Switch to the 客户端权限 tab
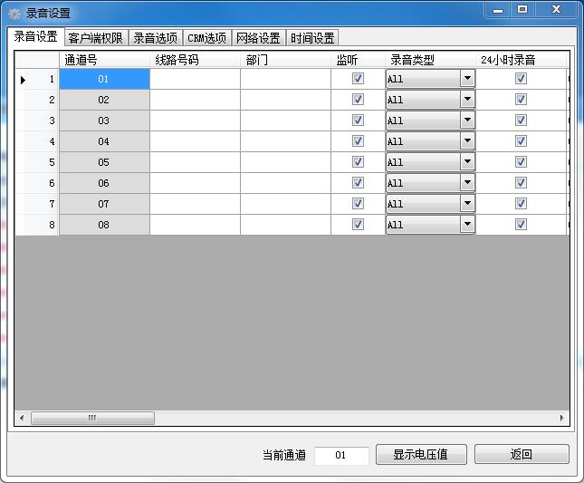584x483 pixels. tap(96, 38)
